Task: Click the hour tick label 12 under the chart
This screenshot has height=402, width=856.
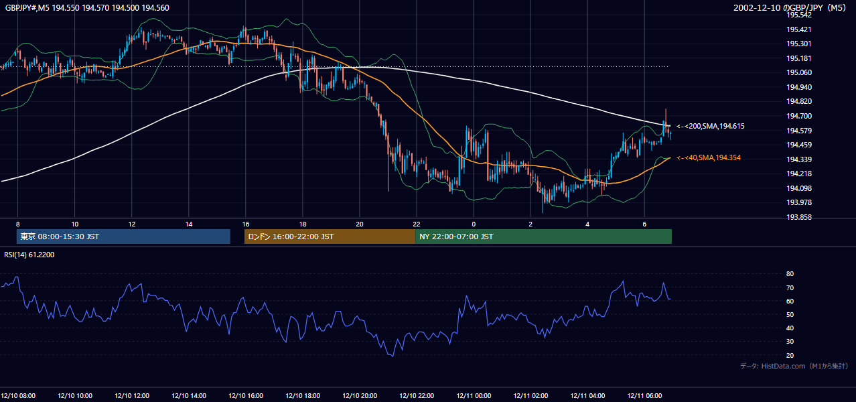Action: click(x=132, y=224)
